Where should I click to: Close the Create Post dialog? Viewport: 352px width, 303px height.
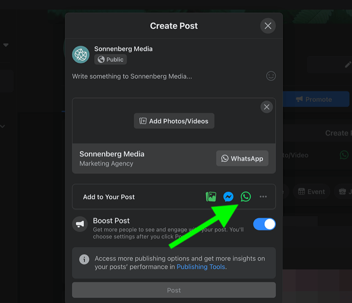click(268, 26)
